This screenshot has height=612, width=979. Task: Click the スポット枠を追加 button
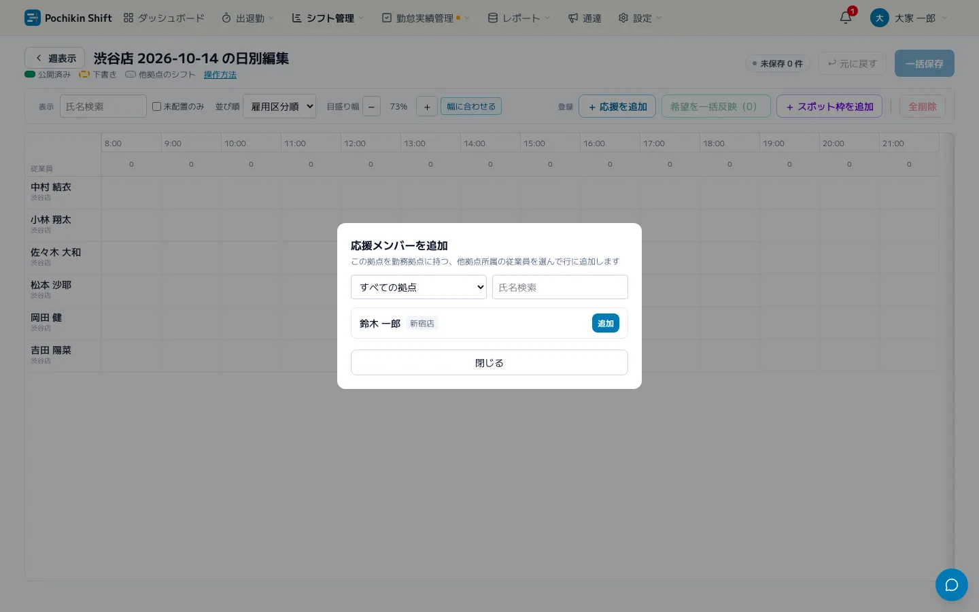click(x=829, y=106)
